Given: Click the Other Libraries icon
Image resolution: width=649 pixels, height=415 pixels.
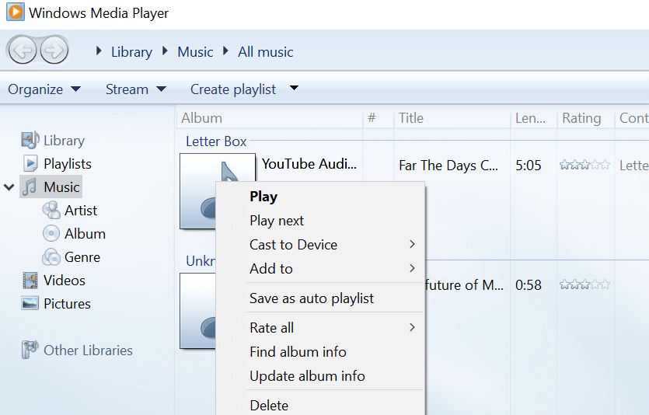Looking at the screenshot, I should [30, 350].
